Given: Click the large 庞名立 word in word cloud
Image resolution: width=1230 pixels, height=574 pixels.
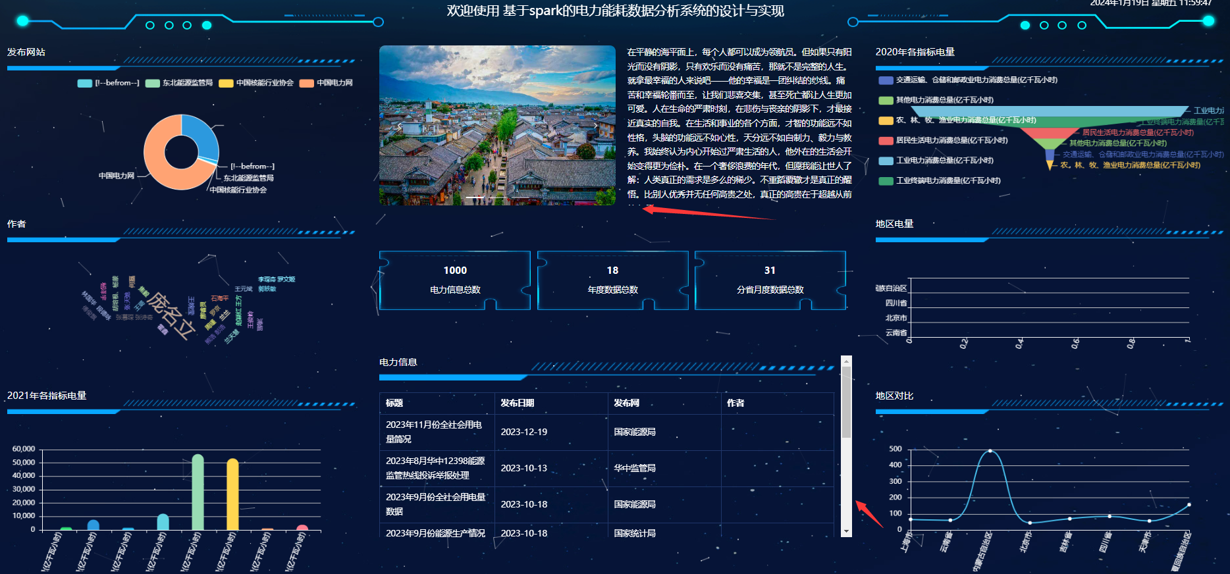Looking at the screenshot, I should coord(171,315).
